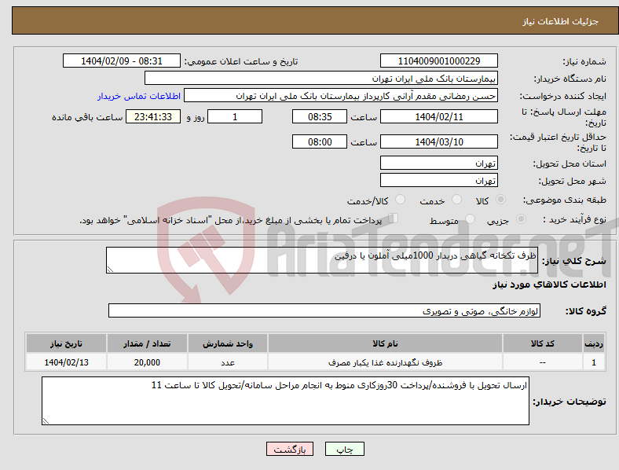Click the تاریخ نیاز column header
Image resolution: width=619 pixels, height=470 pixels.
click(66, 343)
